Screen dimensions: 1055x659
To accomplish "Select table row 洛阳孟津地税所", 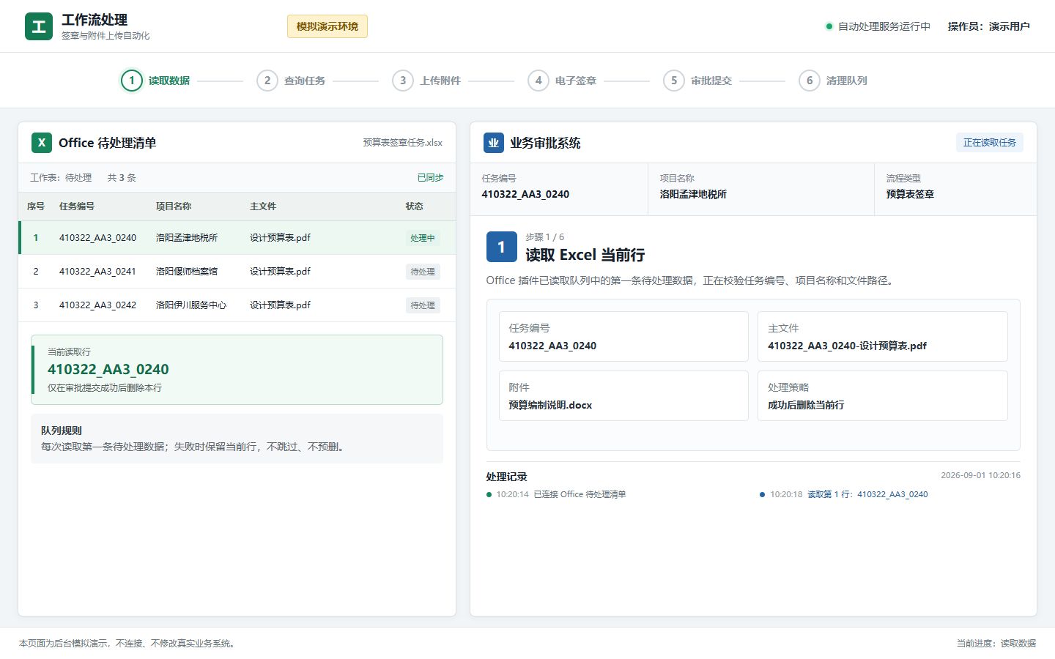I will point(237,238).
